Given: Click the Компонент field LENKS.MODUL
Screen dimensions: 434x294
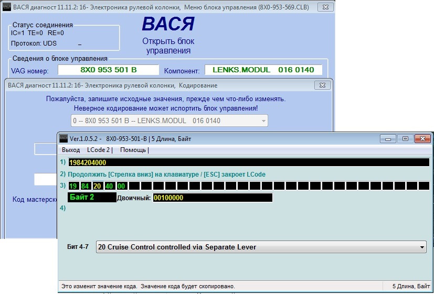Looking at the screenshot, I should 263,70.
